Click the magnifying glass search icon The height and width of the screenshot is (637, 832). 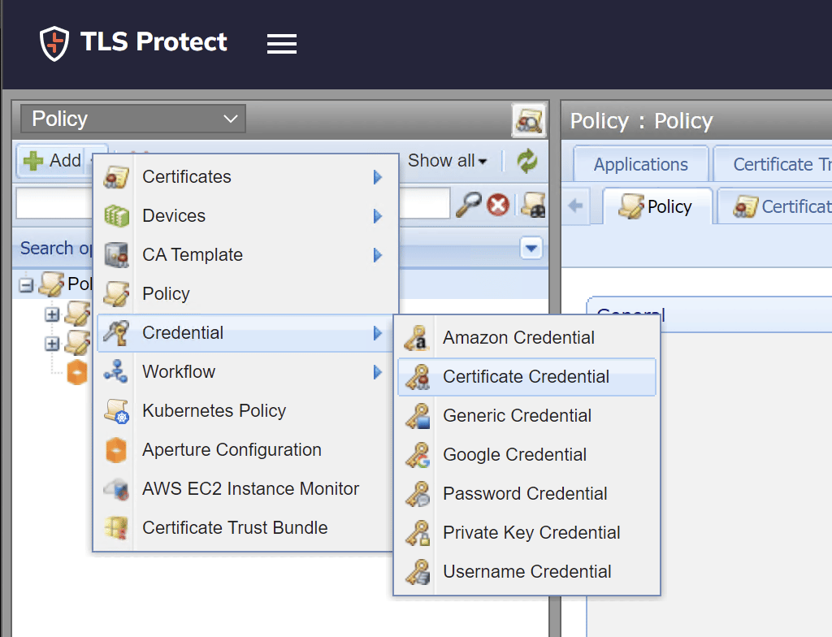(469, 205)
